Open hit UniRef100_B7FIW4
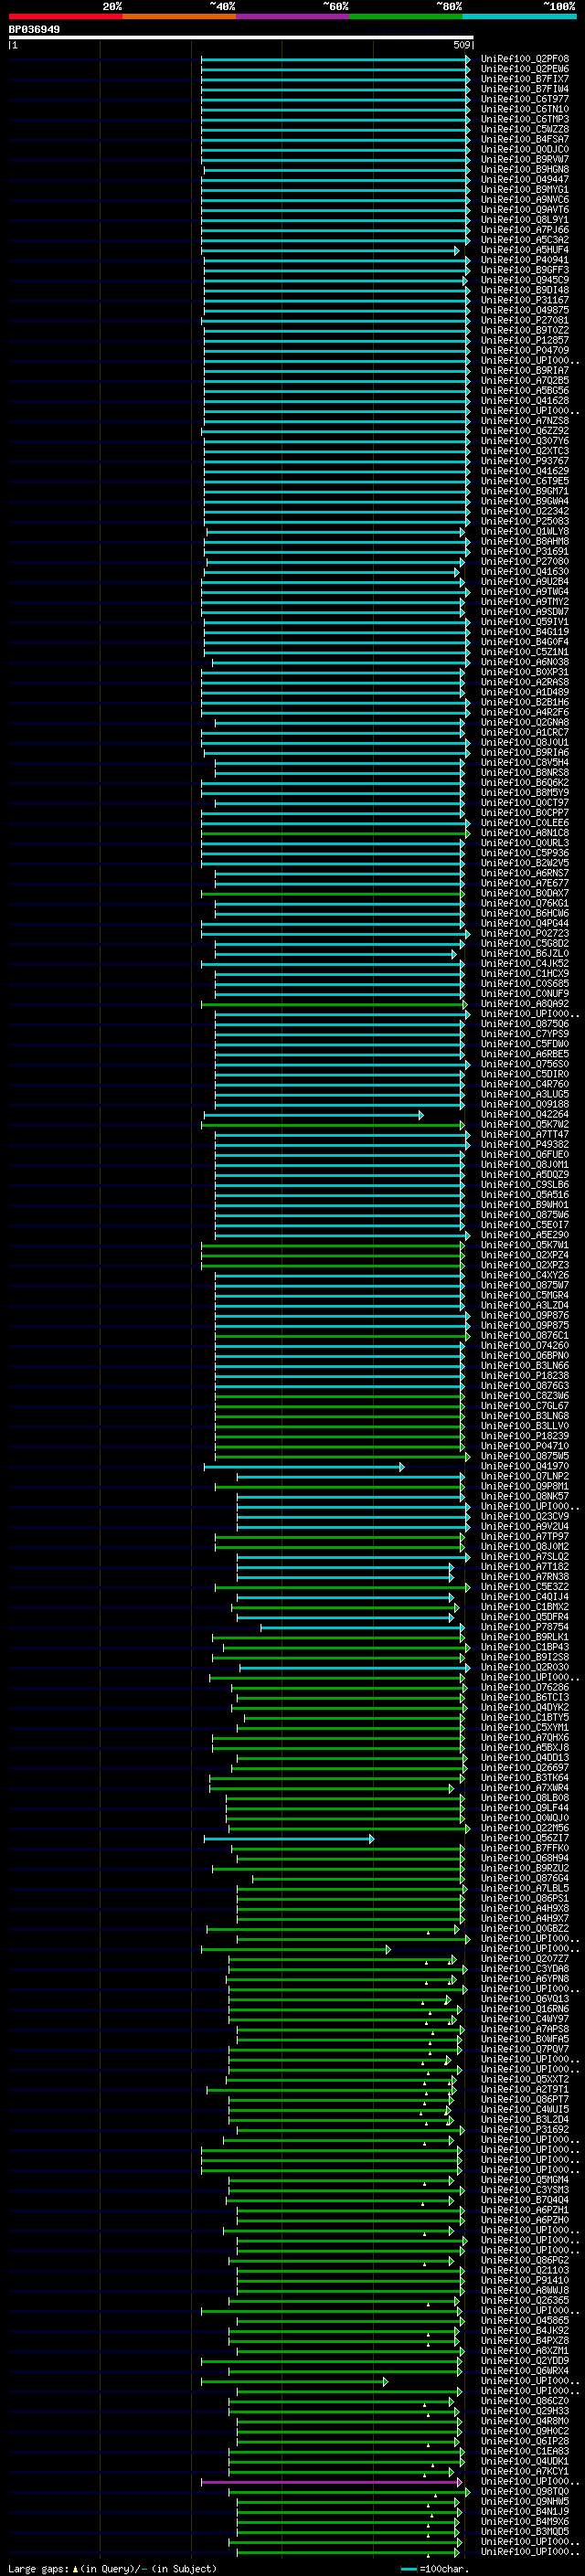585x2576 pixels. [x=525, y=89]
